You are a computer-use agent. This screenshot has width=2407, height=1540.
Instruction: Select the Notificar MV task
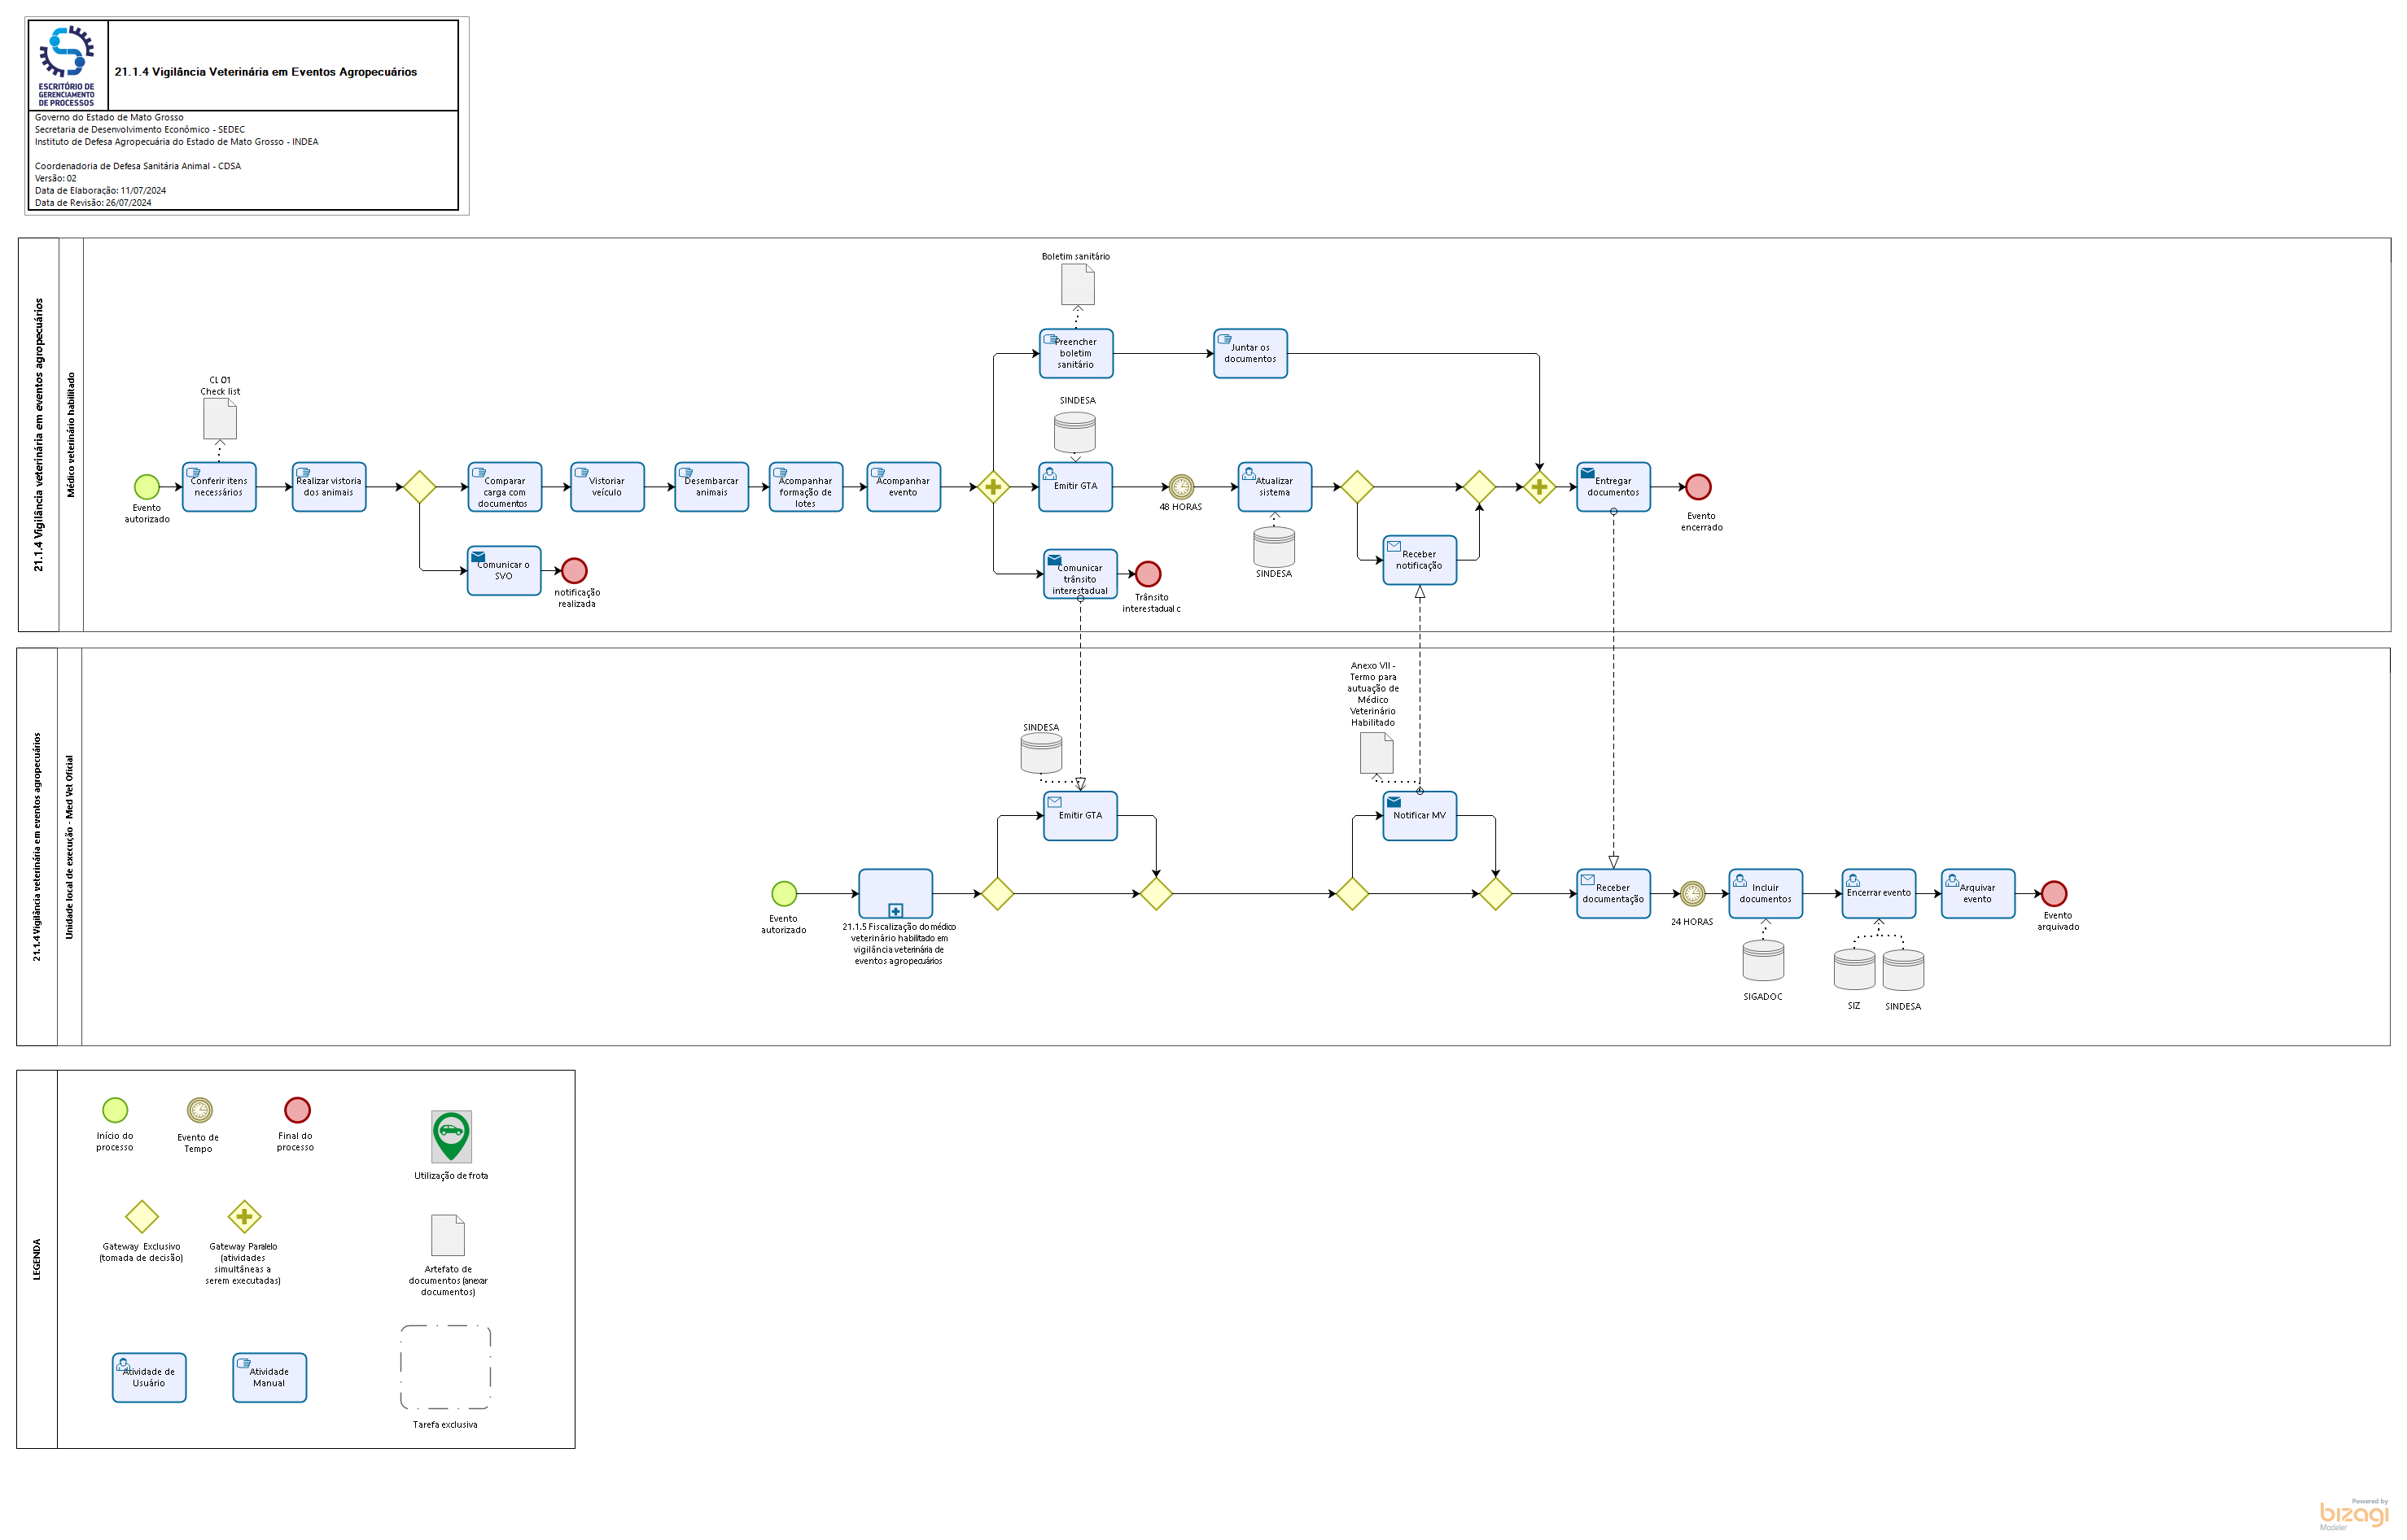[1420, 816]
